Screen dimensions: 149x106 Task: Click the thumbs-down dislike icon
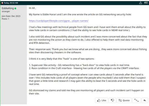pyautogui.click(x=113, y=100)
